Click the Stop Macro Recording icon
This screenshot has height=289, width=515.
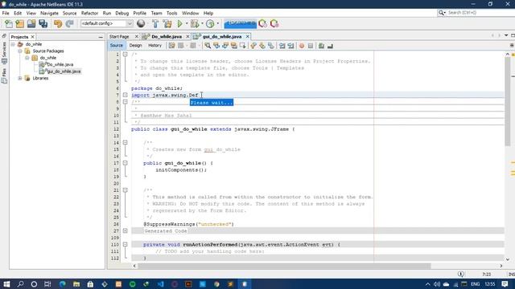click(x=311, y=46)
